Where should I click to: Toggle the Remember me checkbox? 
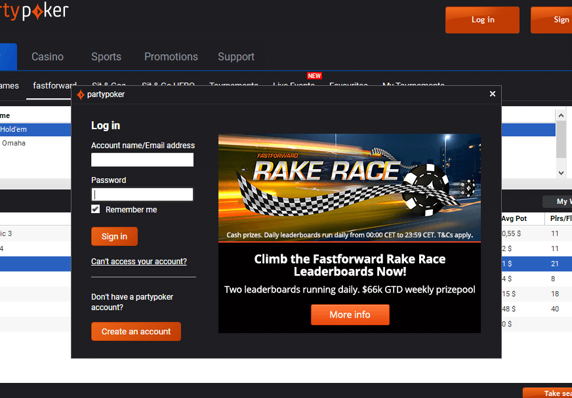(x=96, y=209)
